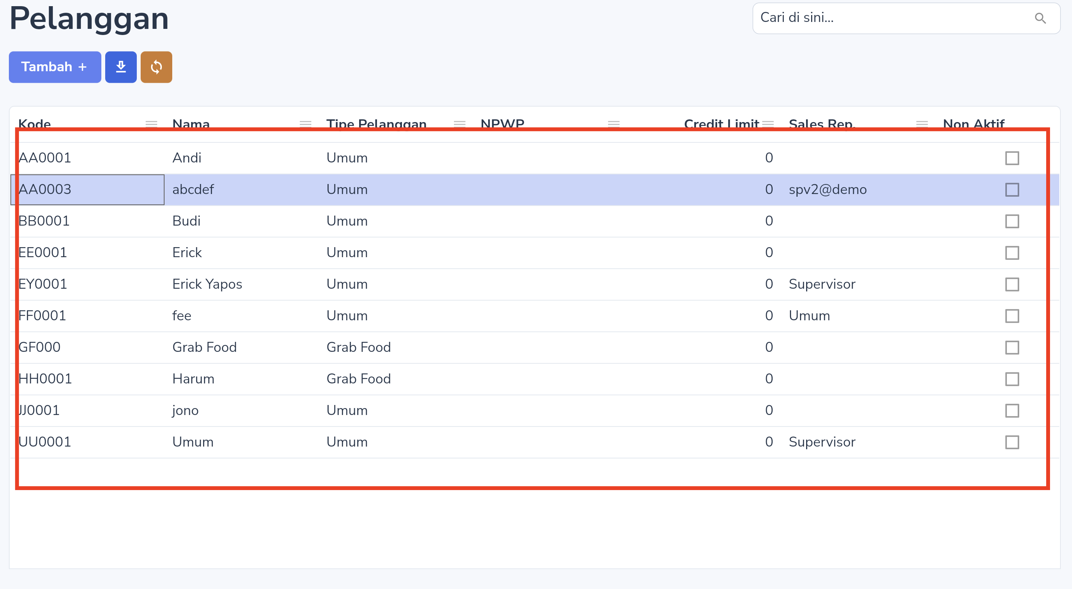Viewport: 1072px width, 589px height.
Task: Open the Sales Rep. column menu icon
Action: 922,124
